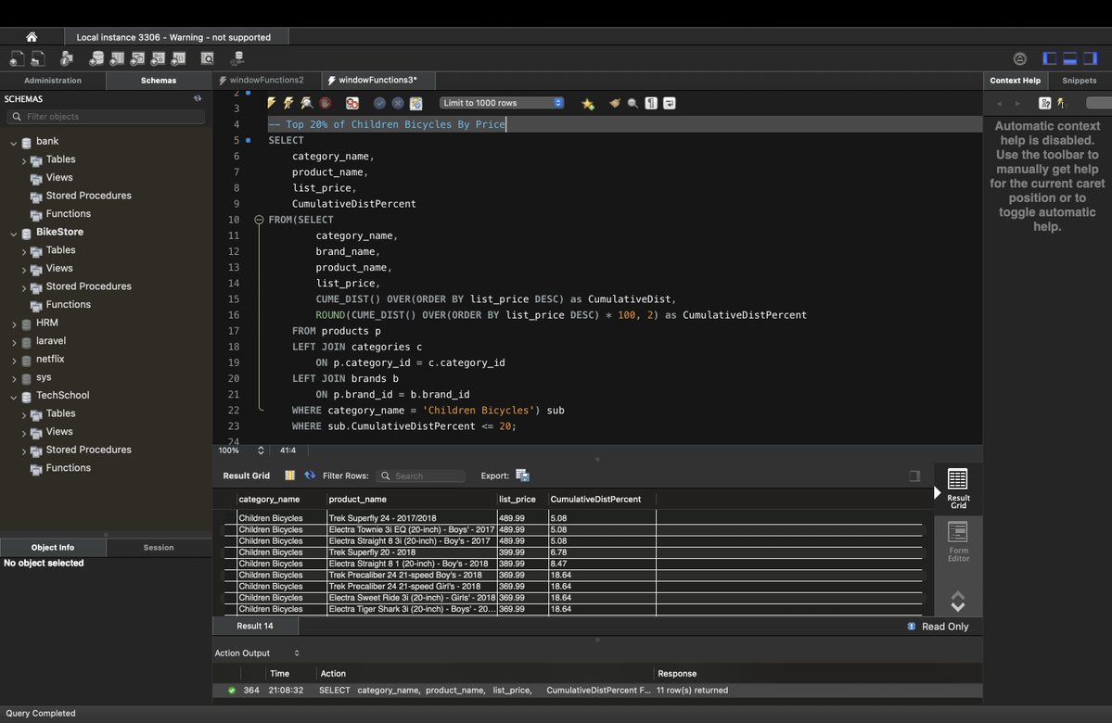Save query as snippet star icon

[588, 104]
